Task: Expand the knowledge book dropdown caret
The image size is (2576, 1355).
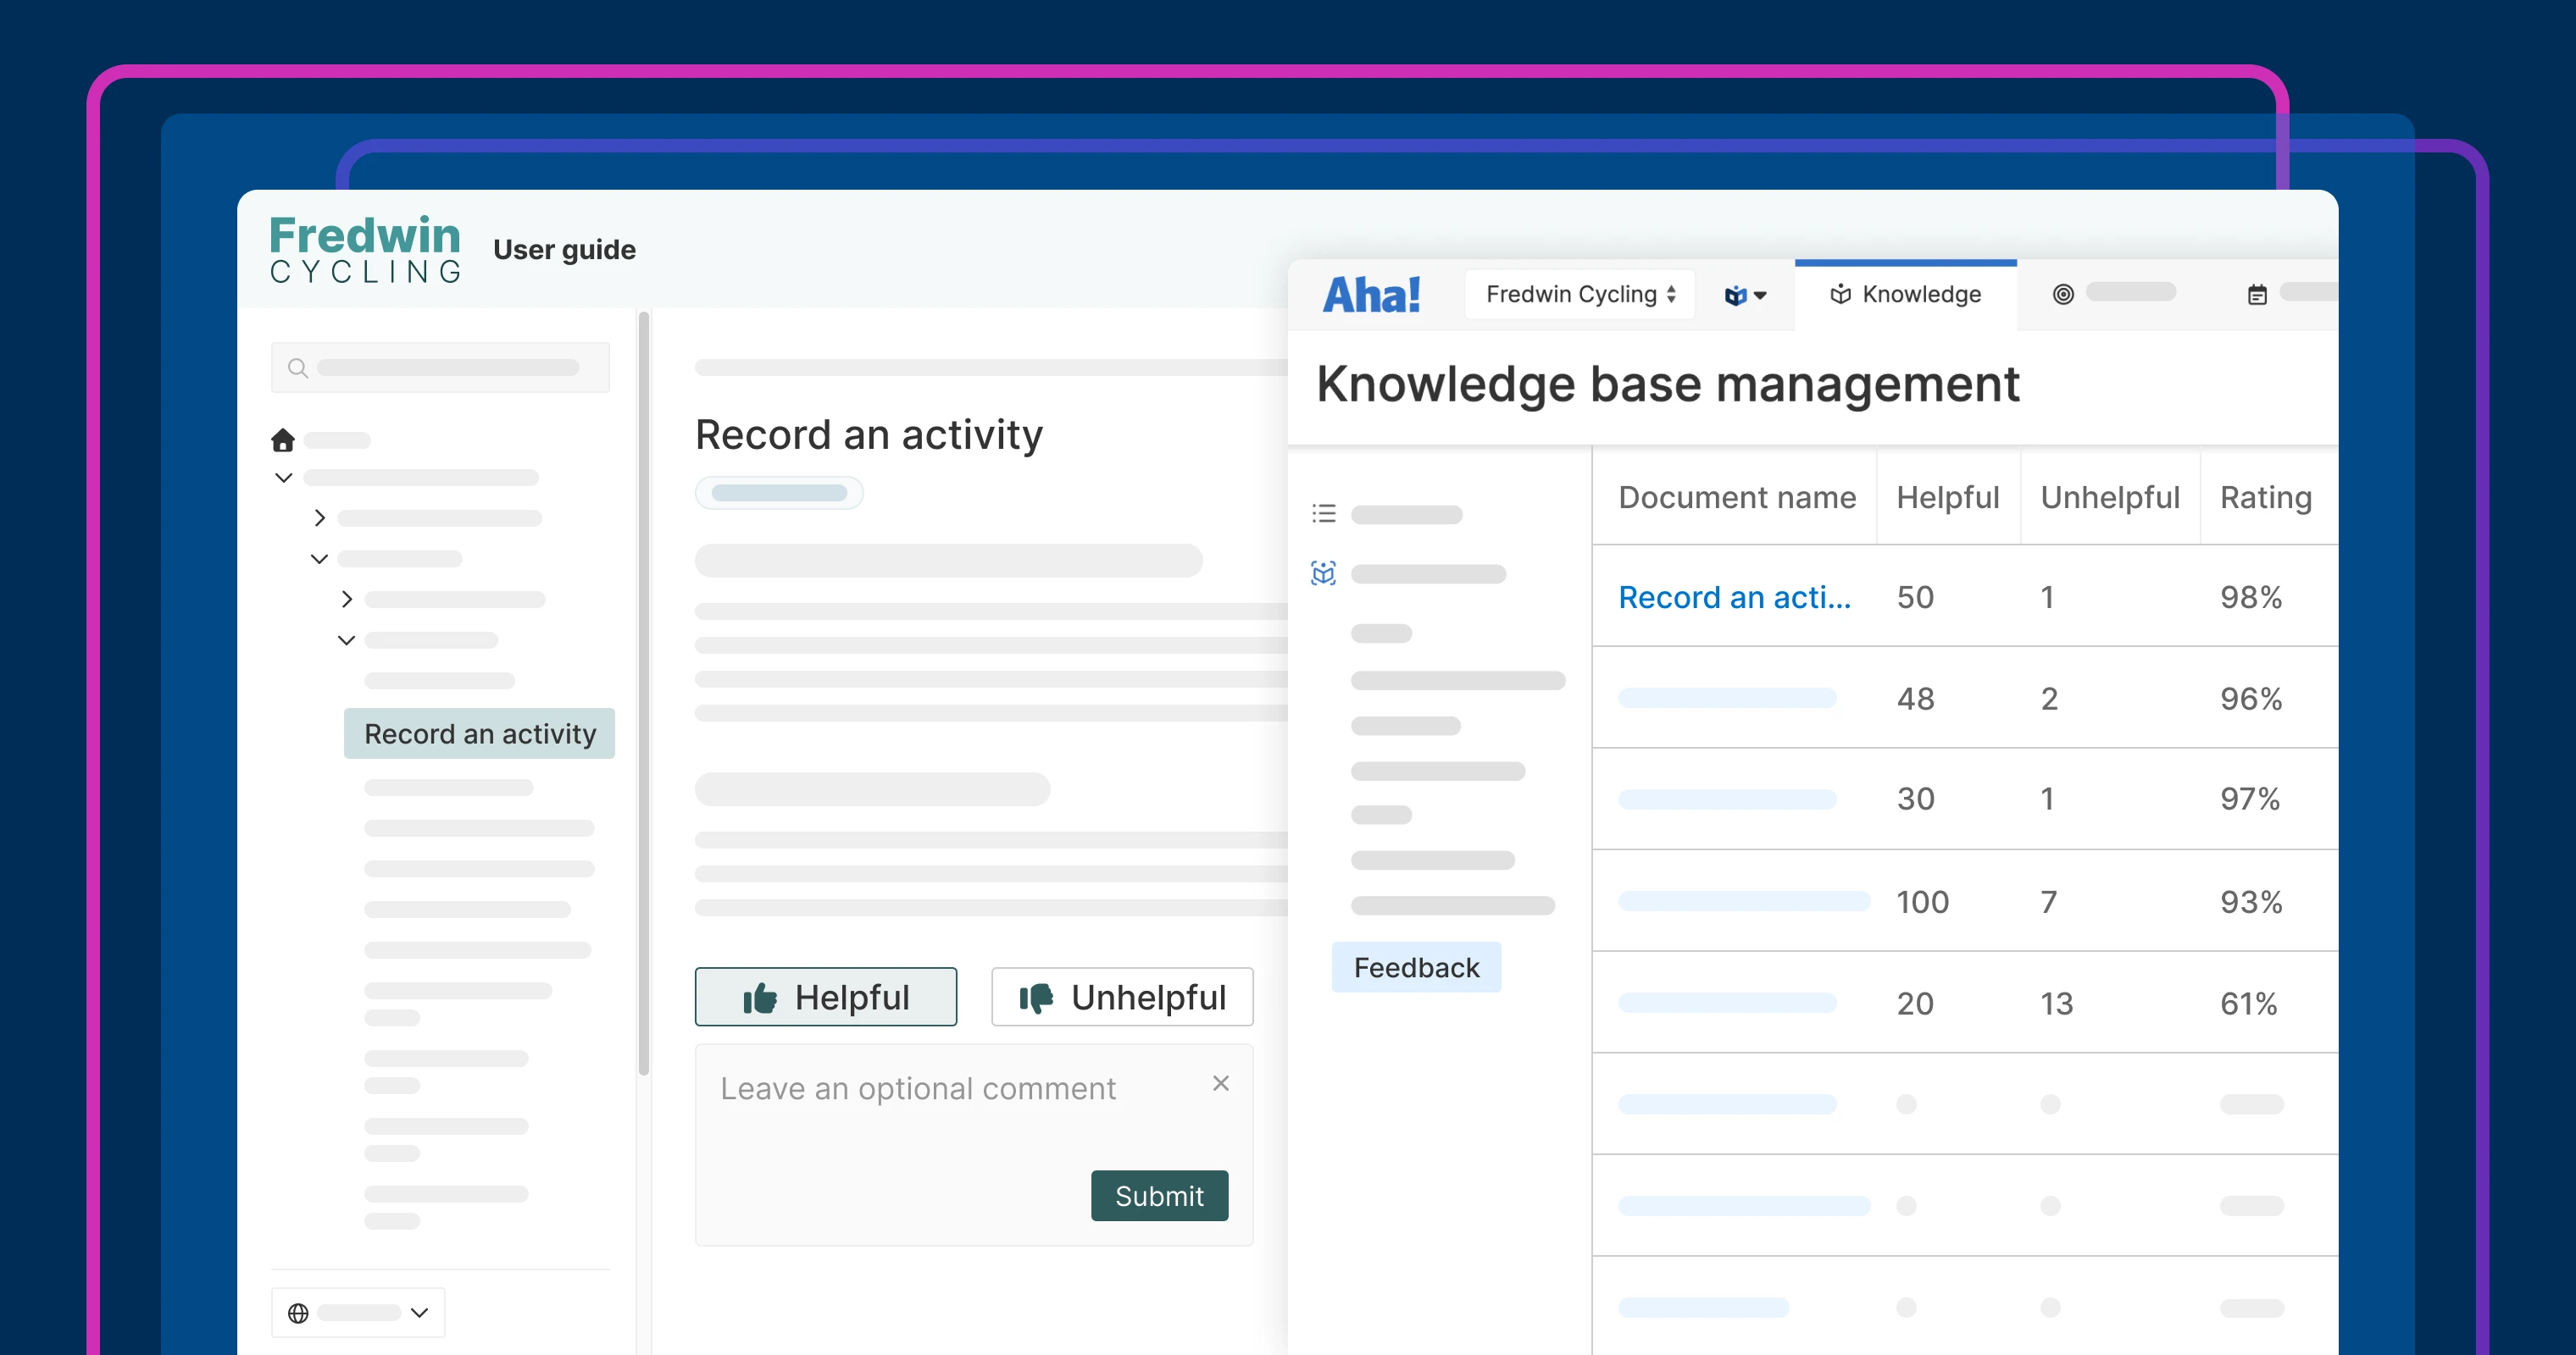Action: pos(1745,294)
